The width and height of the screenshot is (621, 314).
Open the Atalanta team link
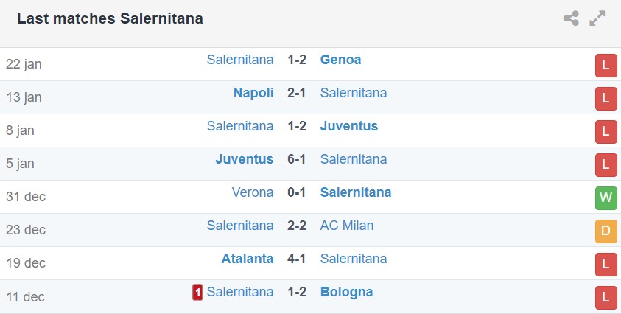pos(248,259)
